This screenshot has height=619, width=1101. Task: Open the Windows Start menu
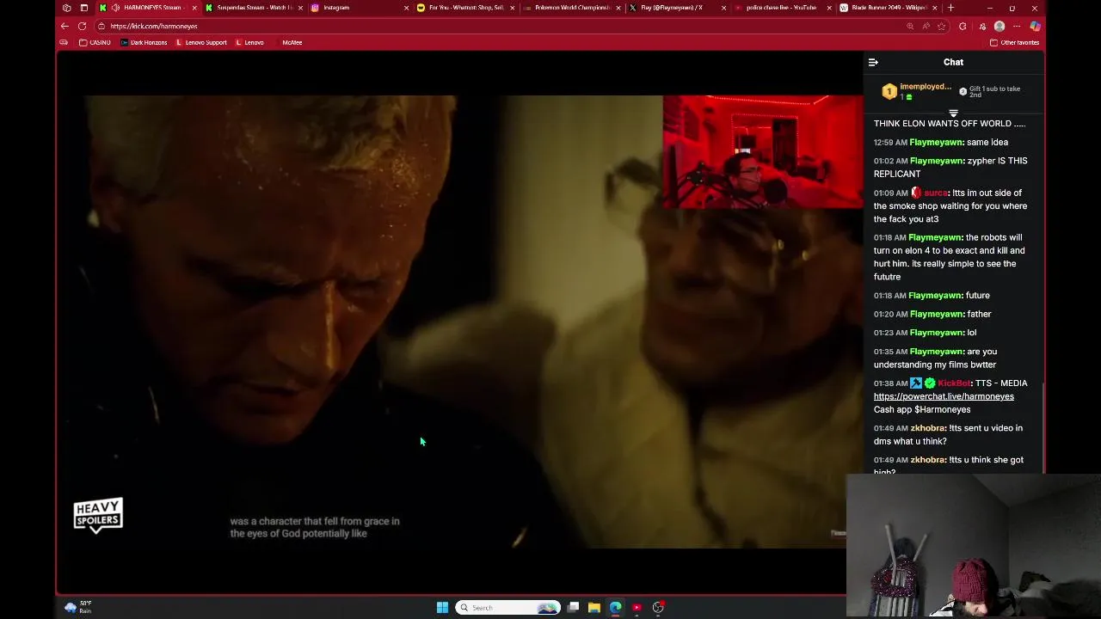(x=442, y=608)
